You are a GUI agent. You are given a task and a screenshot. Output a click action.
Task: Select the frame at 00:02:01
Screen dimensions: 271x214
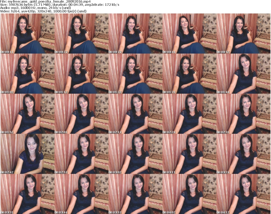pyautogui.click(x=82, y=114)
